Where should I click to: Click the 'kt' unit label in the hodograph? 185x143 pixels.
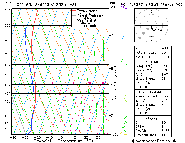[137, 11]
